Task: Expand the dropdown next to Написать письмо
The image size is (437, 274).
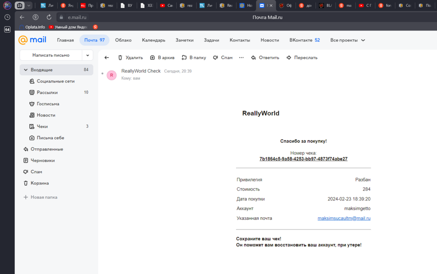Action: pos(87,55)
